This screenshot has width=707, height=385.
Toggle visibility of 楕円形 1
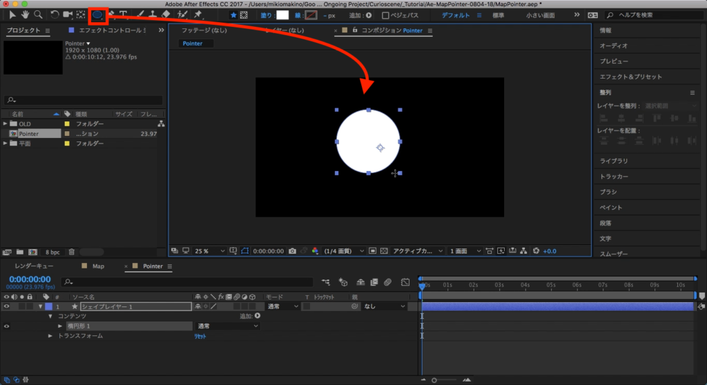pos(7,326)
